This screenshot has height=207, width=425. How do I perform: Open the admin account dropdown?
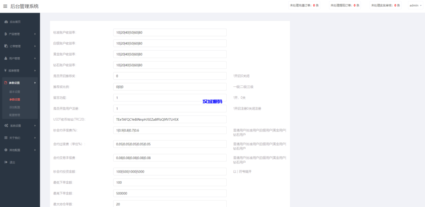[415, 5]
